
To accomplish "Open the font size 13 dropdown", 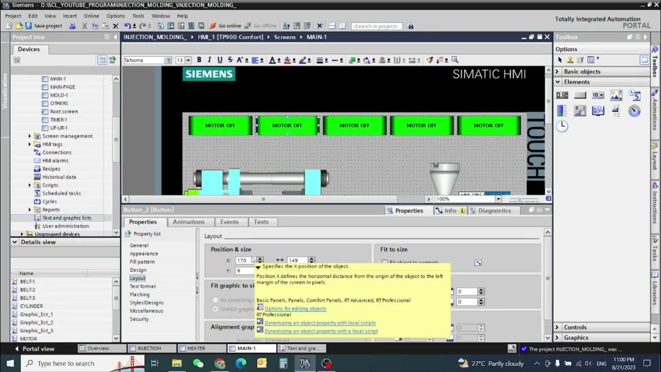I will click(x=188, y=60).
